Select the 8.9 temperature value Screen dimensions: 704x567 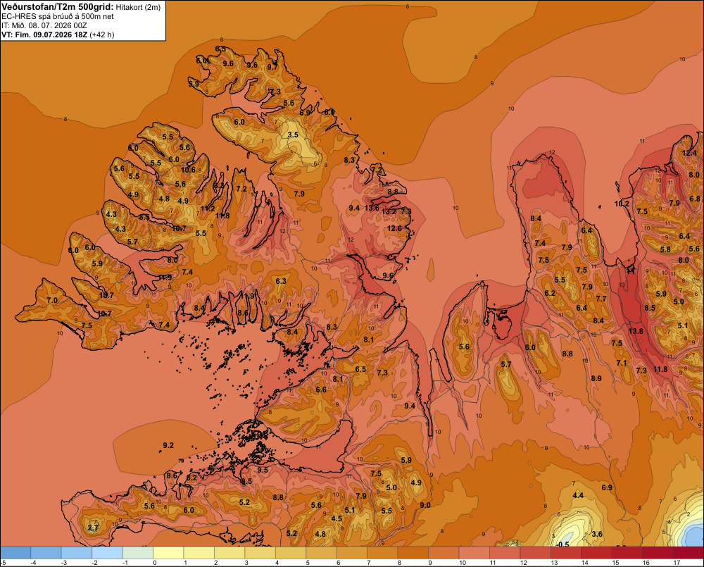click(596, 378)
